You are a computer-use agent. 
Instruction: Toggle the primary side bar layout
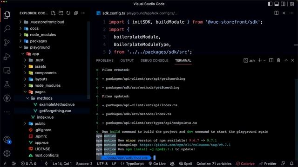click(270, 4)
